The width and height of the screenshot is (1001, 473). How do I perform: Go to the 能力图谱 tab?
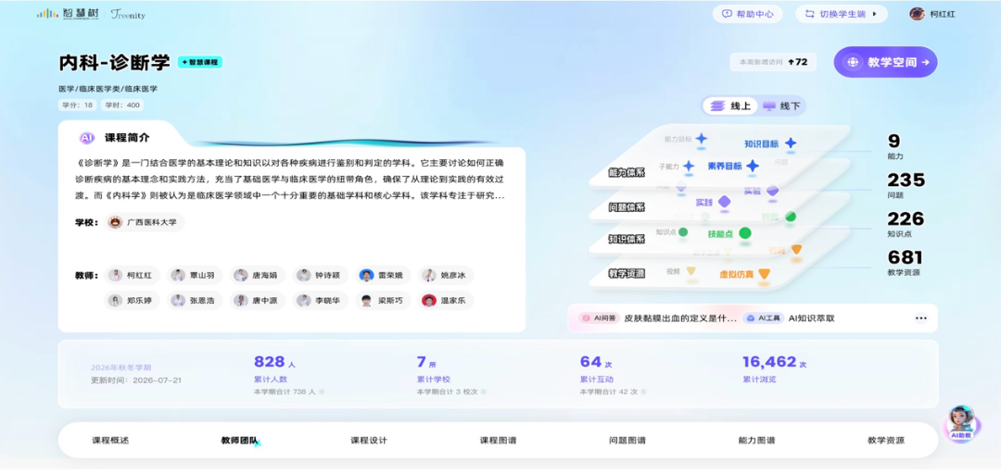pyautogui.click(x=756, y=441)
